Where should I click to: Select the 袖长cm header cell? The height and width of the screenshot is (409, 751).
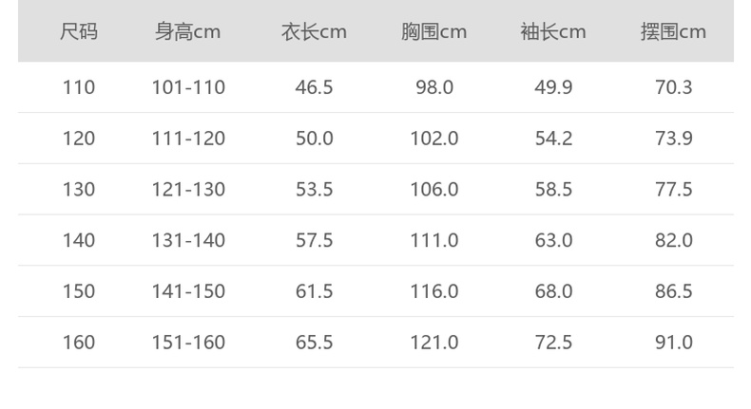[553, 31]
